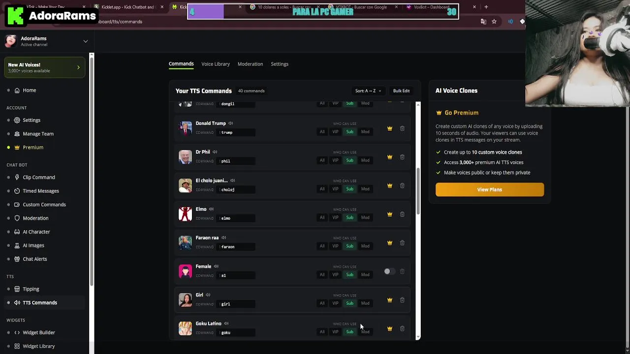Play the Goku Latino voice preview
The height and width of the screenshot is (354, 630).
226,324
